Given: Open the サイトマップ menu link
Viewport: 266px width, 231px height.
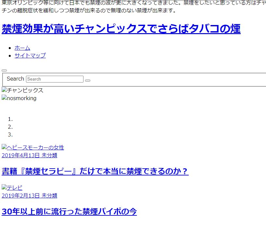Looking at the screenshot, I should pos(30,56).
